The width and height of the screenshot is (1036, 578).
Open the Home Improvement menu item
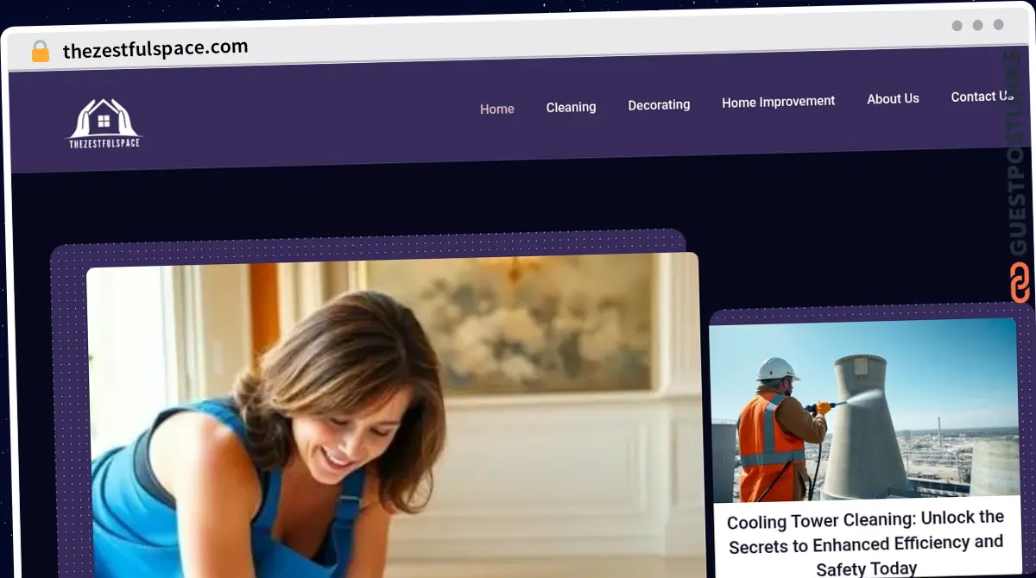click(778, 102)
